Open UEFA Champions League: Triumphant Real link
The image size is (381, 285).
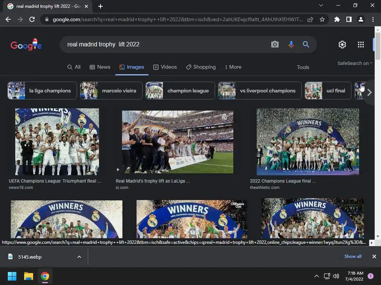pyautogui.click(x=55, y=181)
